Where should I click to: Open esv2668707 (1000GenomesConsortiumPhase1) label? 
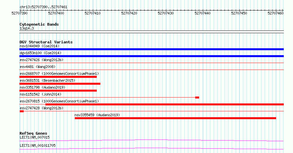tap(59, 74)
